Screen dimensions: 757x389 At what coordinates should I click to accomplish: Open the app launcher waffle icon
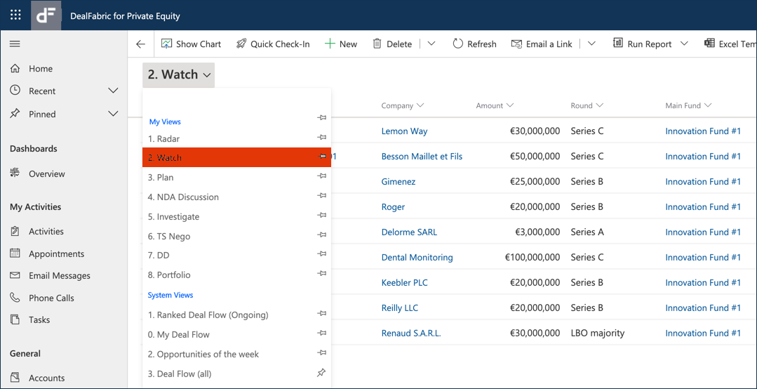pyautogui.click(x=15, y=15)
